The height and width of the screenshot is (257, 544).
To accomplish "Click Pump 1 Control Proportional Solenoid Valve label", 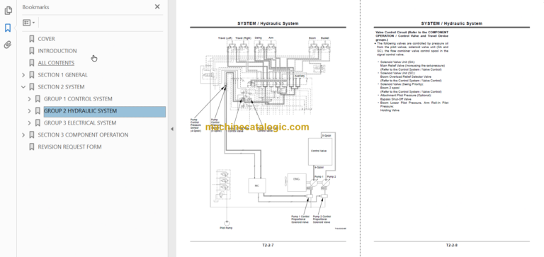I will coord(300,219).
